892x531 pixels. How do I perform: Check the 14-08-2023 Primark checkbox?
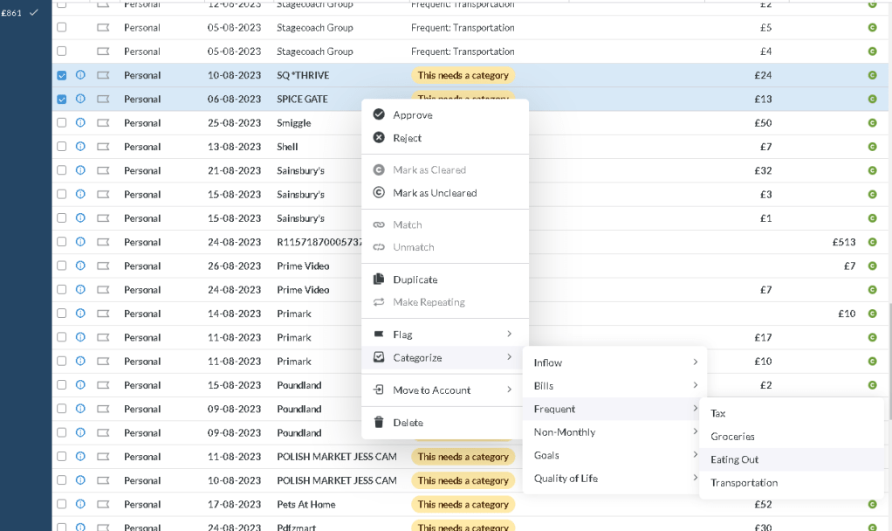(61, 313)
